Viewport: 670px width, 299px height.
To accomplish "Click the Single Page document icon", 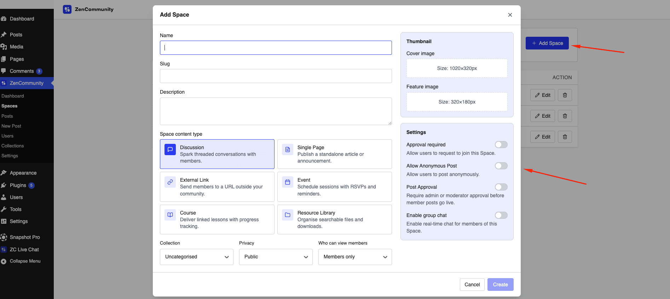I will click(x=288, y=149).
